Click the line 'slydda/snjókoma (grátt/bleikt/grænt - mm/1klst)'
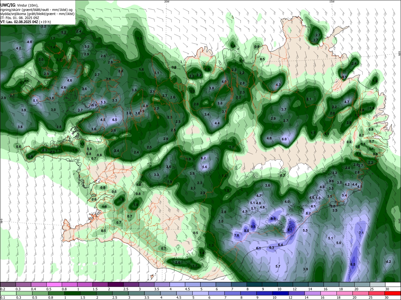Viewport: 401px width, 300px height. point(37,14)
